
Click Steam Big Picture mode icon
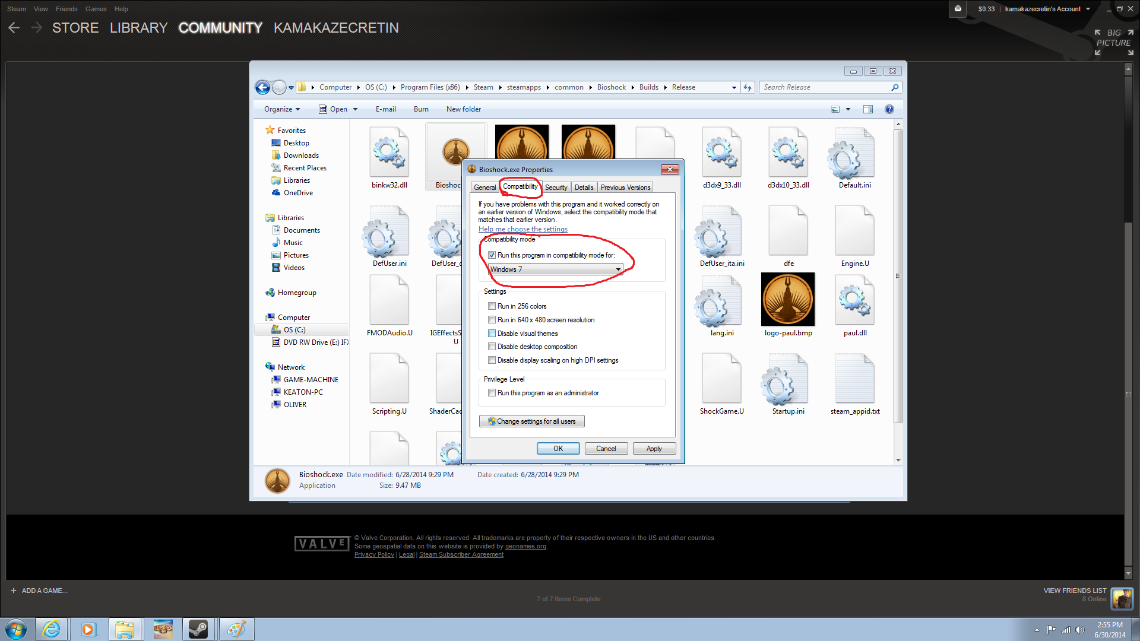1114,42
